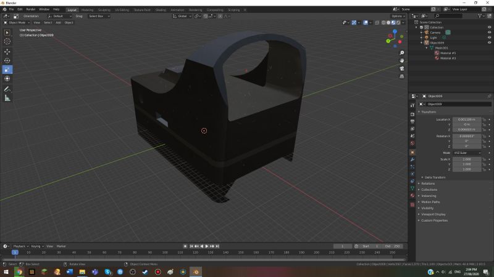
Task: Toggle proportional editing in header
Action: pyautogui.click(x=220, y=16)
